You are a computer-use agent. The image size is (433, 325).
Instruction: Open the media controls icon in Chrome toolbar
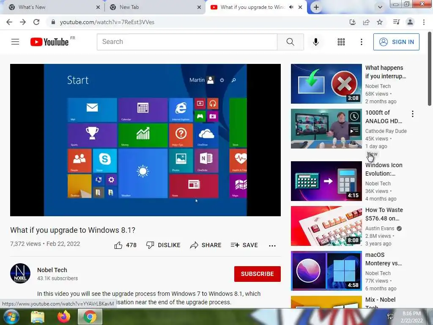[396, 22]
